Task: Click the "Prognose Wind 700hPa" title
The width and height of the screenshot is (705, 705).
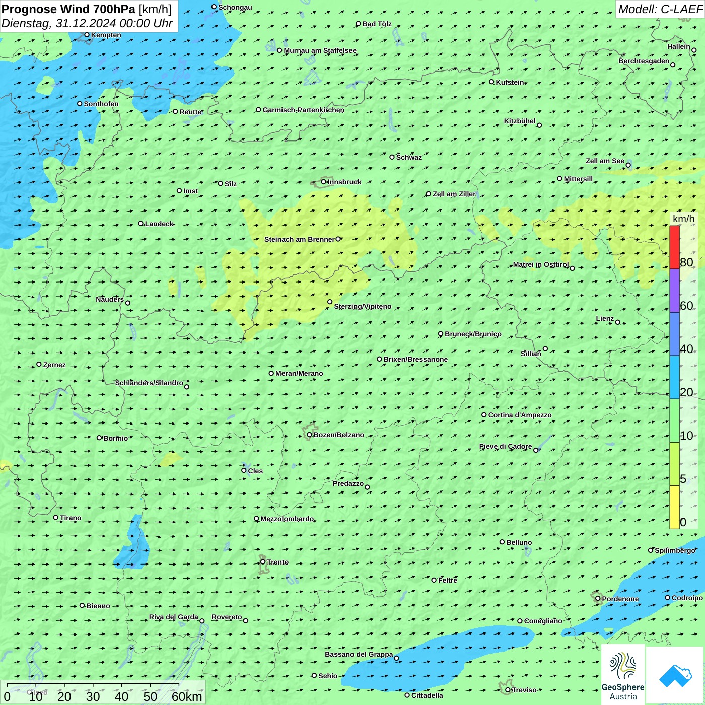Action: (x=68, y=9)
